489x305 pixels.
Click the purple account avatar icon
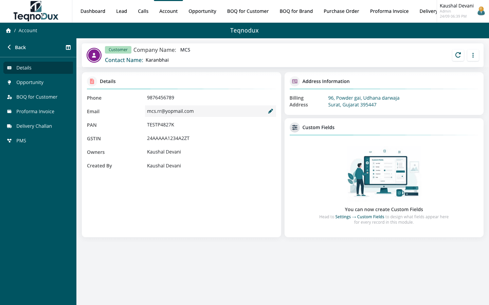[94, 55]
